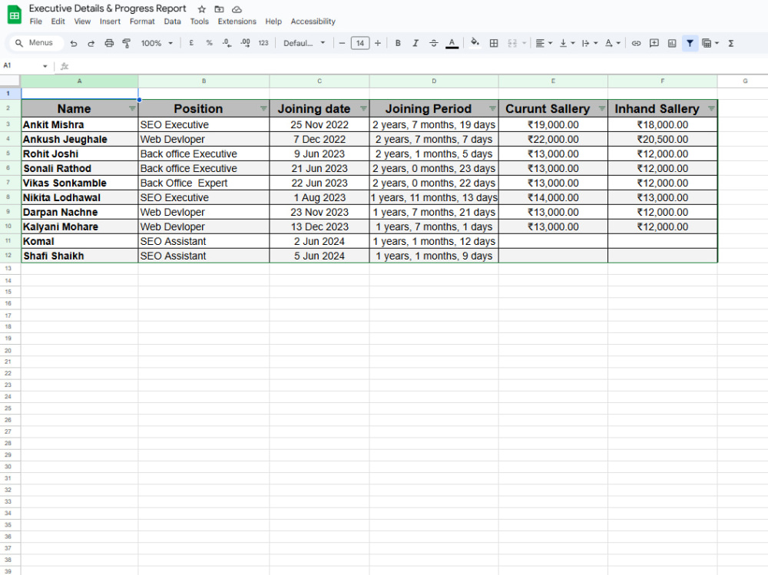The image size is (768, 575).
Task: Decrease font size with minus button
Action: click(342, 43)
